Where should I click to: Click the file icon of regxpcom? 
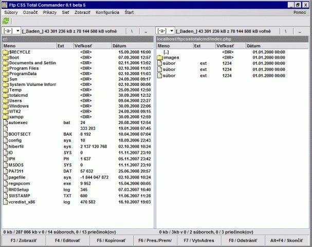(x=5, y=184)
